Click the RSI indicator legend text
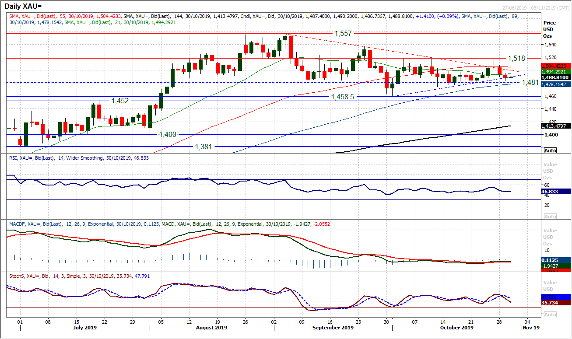The height and width of the screenshot is (339, 572). (x=79, y=157)
